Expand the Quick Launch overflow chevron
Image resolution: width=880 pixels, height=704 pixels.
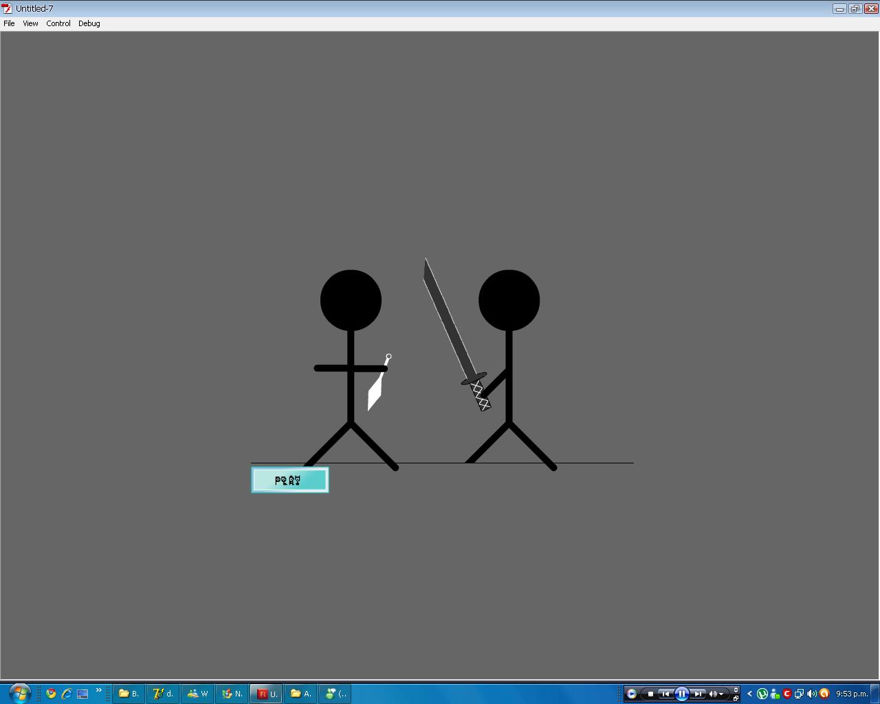point(99,692)
